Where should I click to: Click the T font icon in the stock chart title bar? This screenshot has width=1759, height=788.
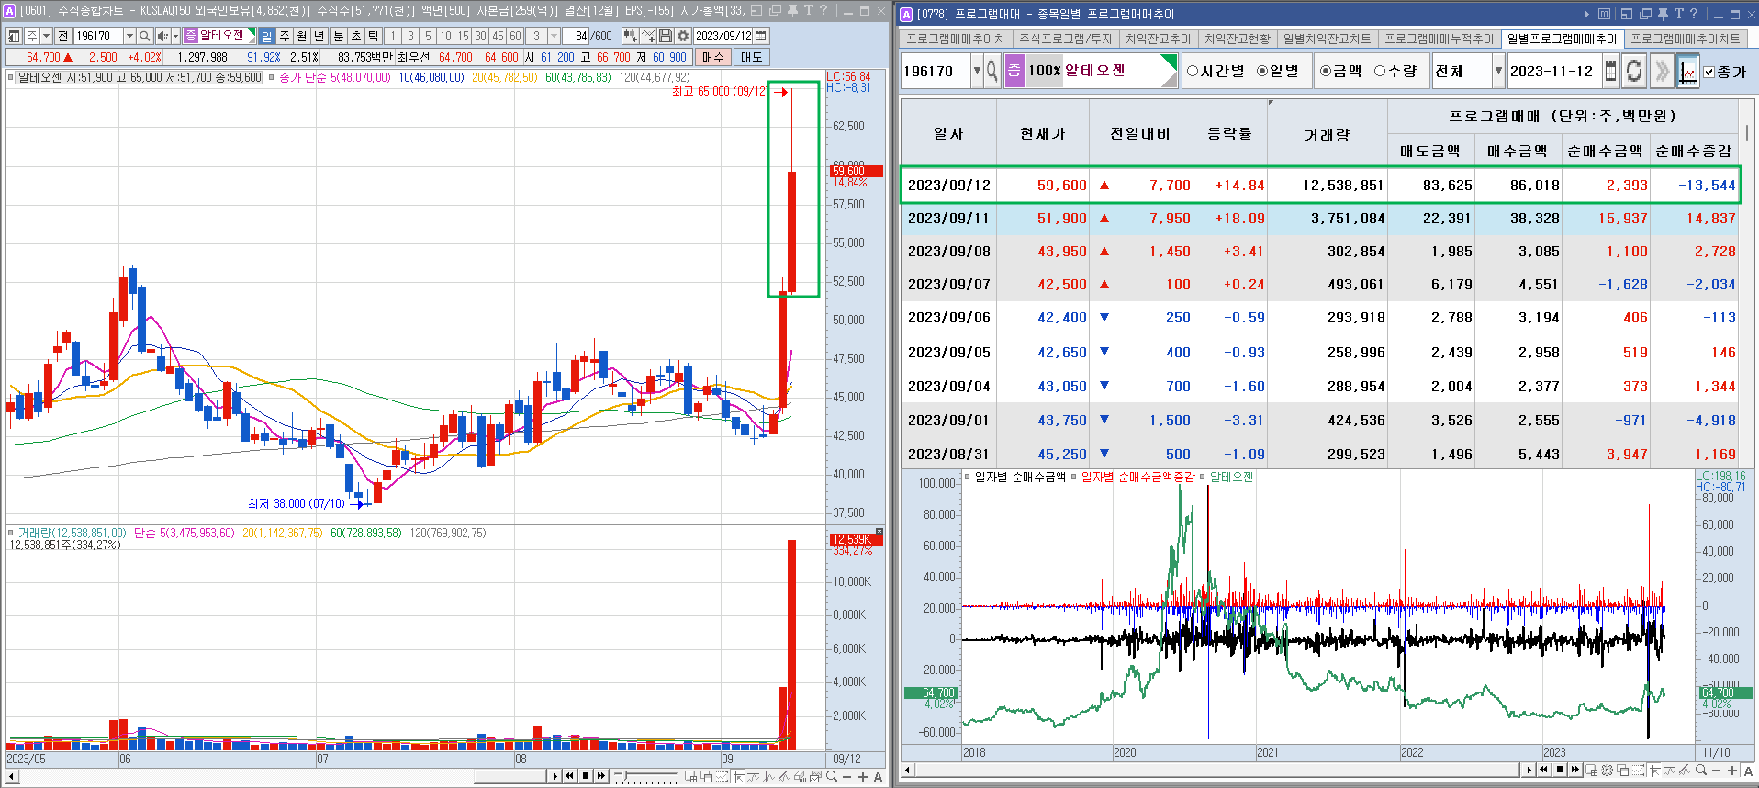[809, 11]
